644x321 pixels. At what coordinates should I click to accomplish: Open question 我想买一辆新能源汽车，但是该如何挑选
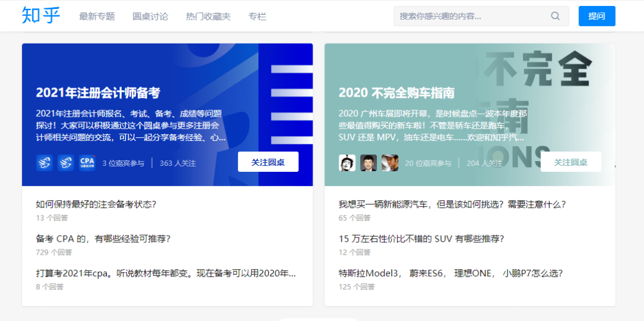click(x=453, y=204)
